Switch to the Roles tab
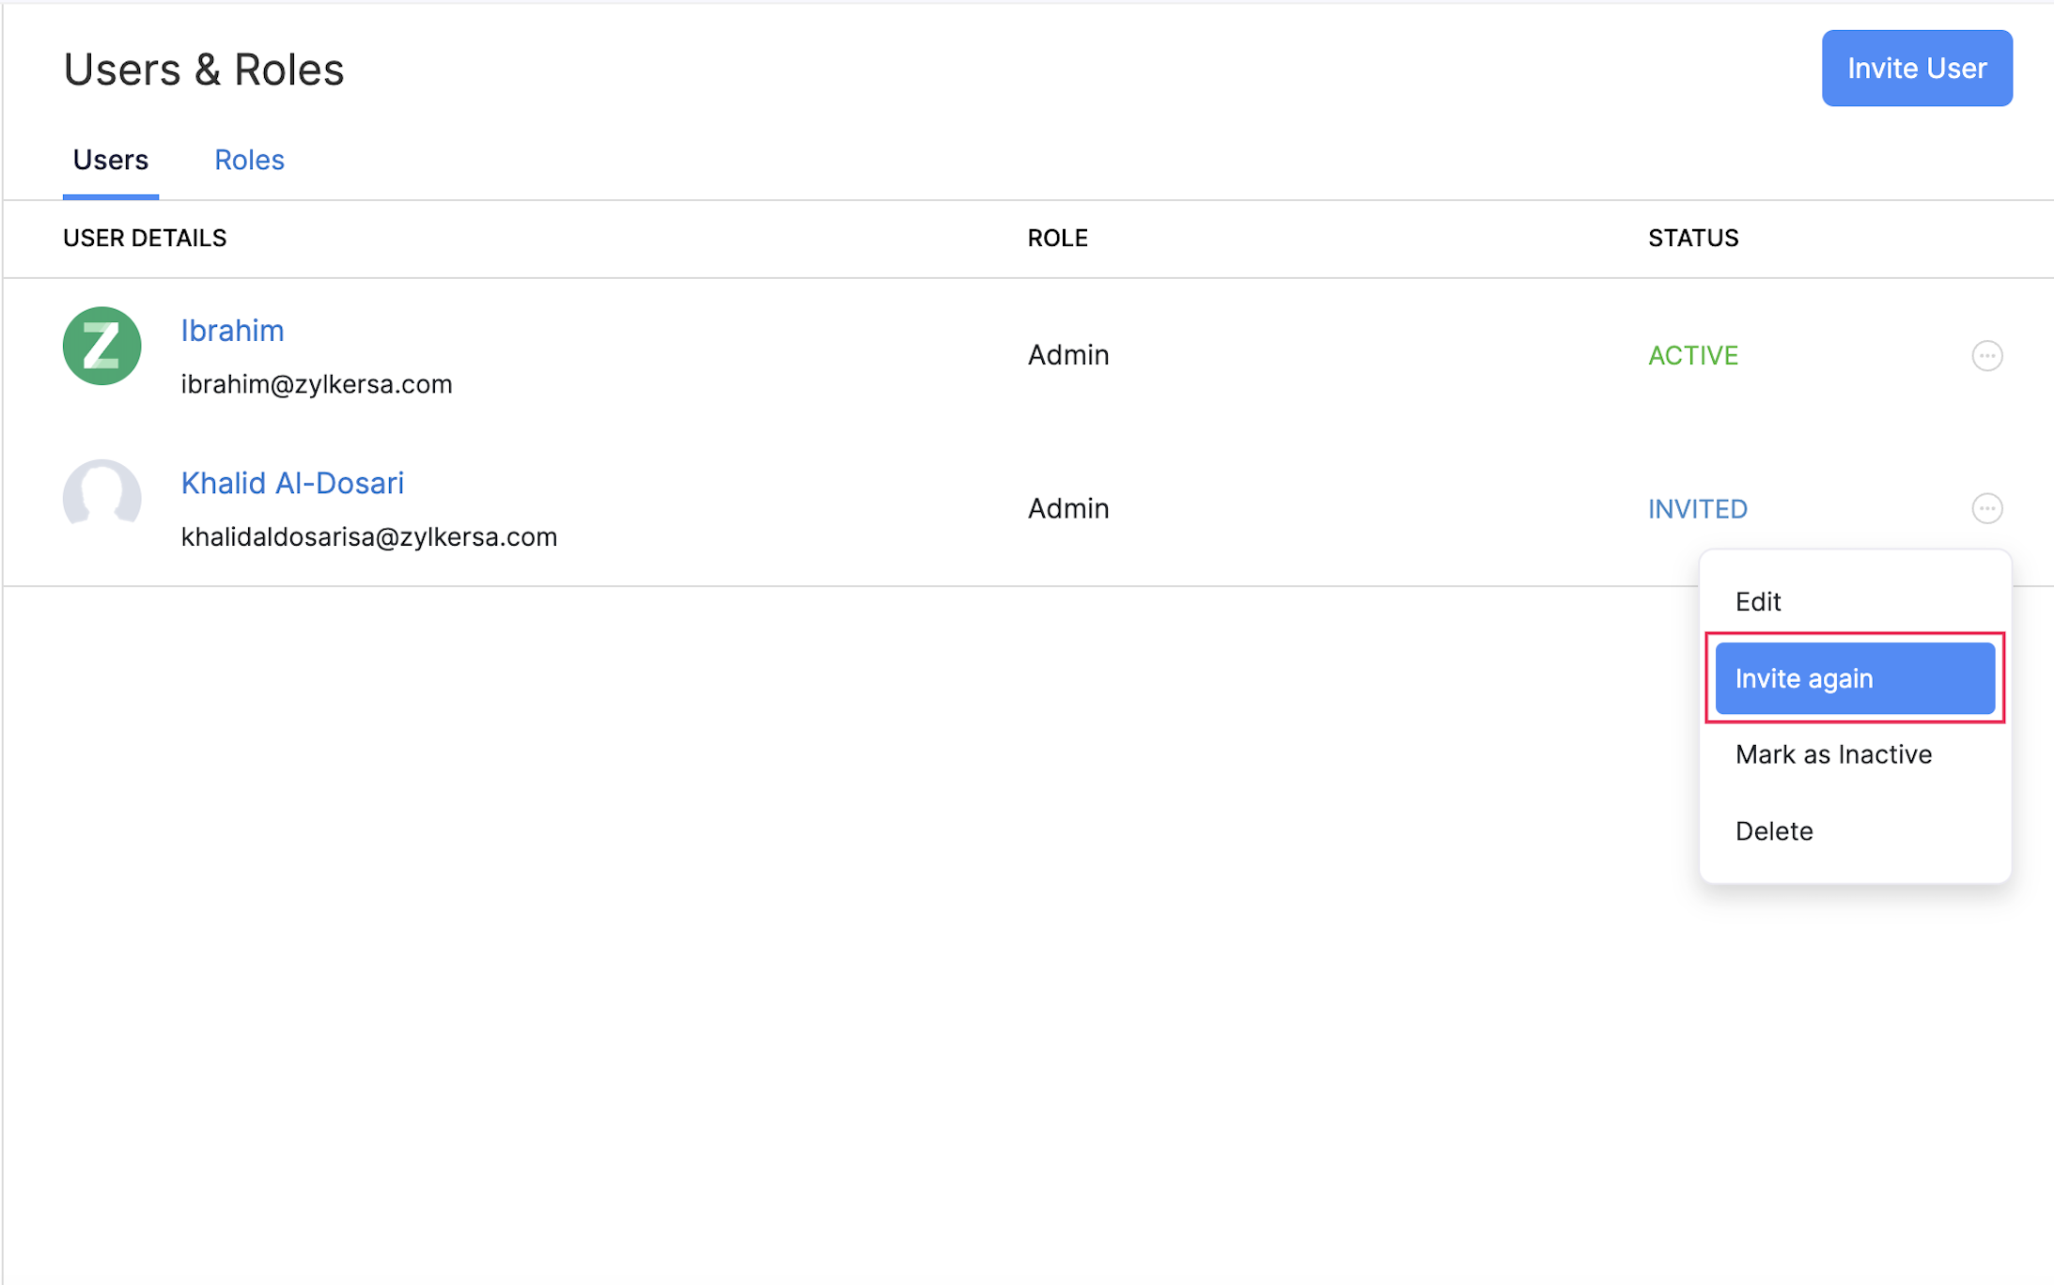The image size is (2054, 1285). tap(249, 159)
